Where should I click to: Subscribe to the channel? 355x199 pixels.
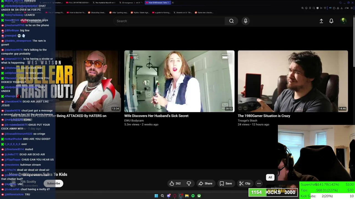pos(53,184)
